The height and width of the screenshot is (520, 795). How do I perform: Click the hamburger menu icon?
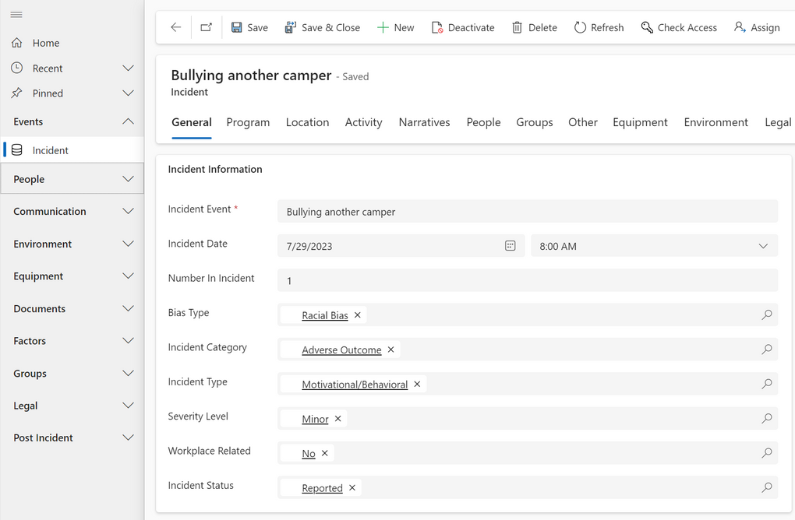[x=16, y=15]
